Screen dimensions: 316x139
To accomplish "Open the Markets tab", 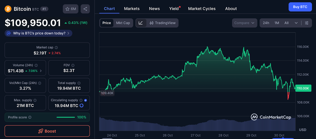I will 132,9.
